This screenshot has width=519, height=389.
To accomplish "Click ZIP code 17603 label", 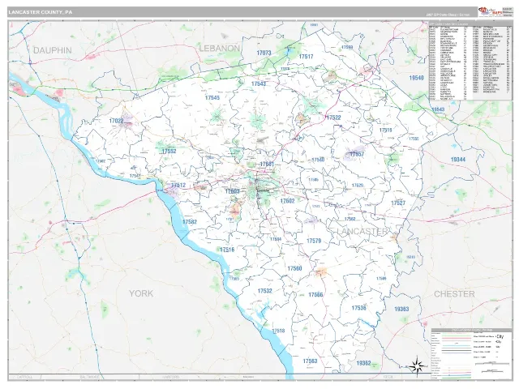I will click(x=232, y=191).
